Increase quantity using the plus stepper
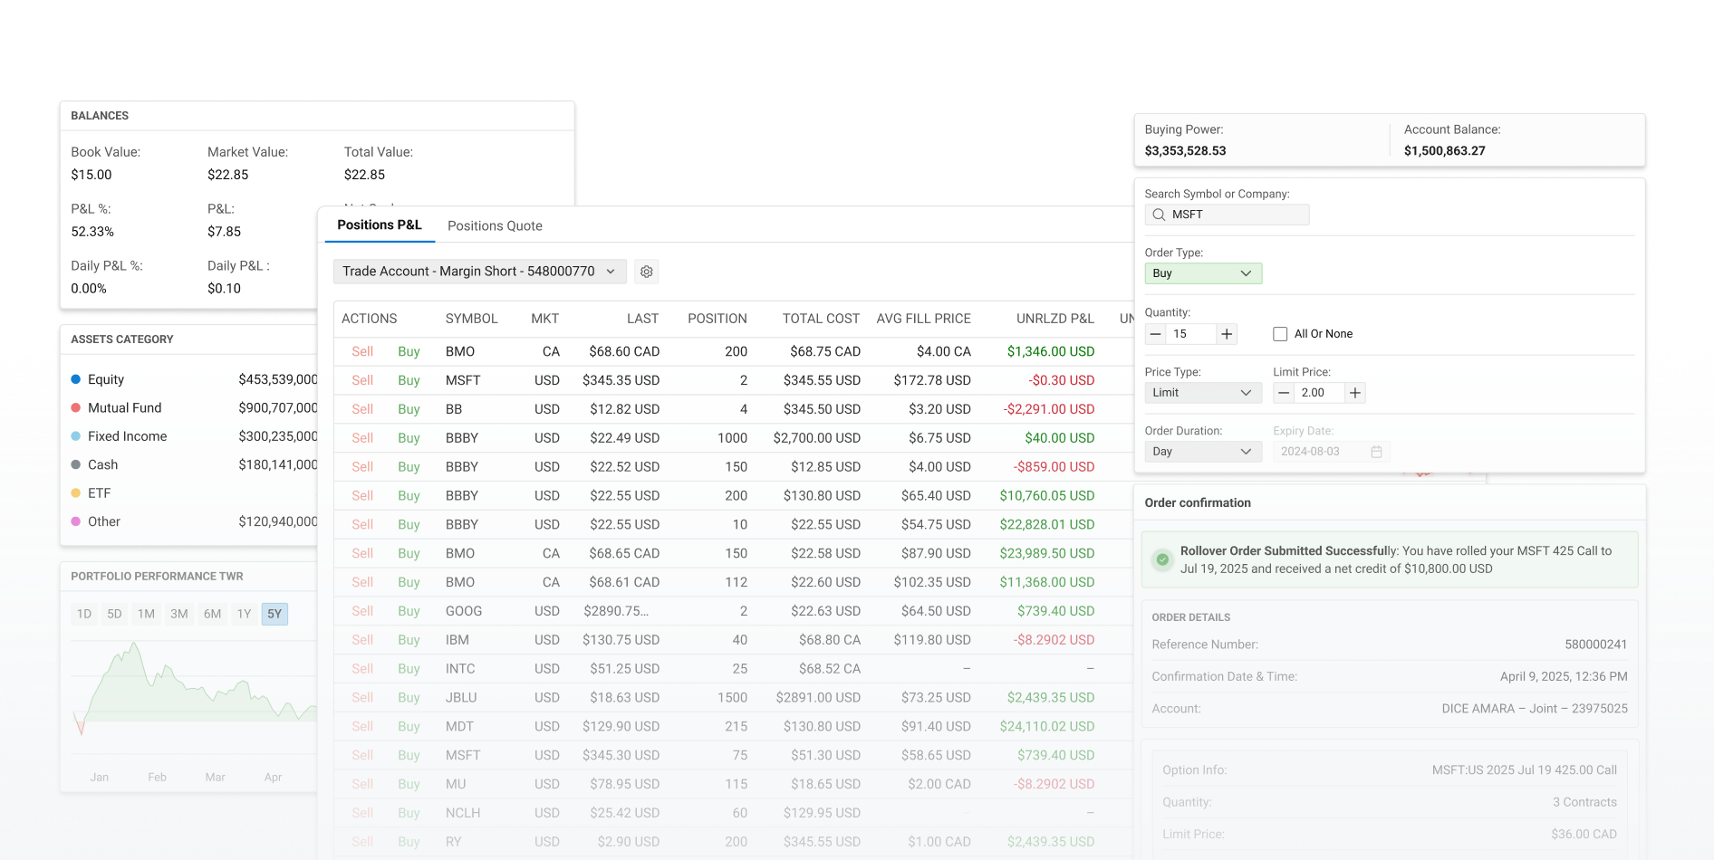This screenshot has height=860, width=1714. 1226,334
